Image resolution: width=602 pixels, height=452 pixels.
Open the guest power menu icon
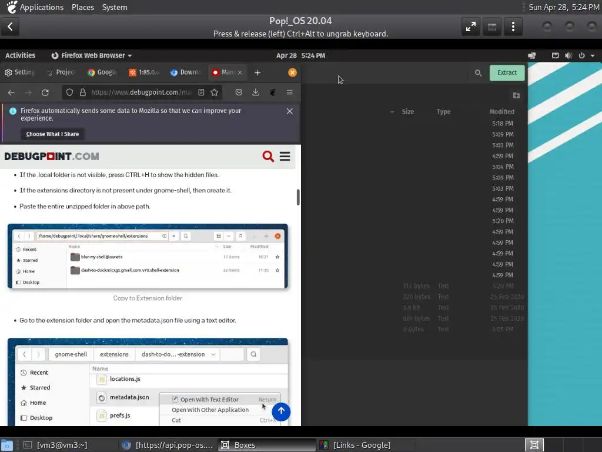581,55
